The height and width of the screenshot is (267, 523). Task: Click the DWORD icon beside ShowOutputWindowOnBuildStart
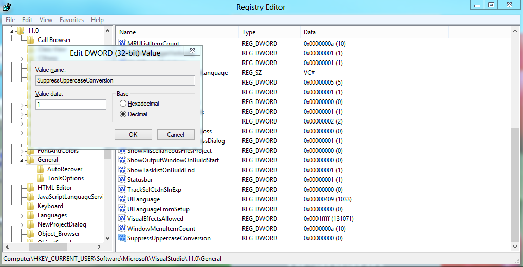click(122, 160)
